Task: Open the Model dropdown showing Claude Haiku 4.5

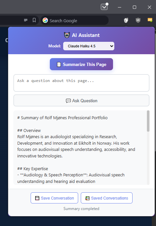Action: click(x=89, y=46)
